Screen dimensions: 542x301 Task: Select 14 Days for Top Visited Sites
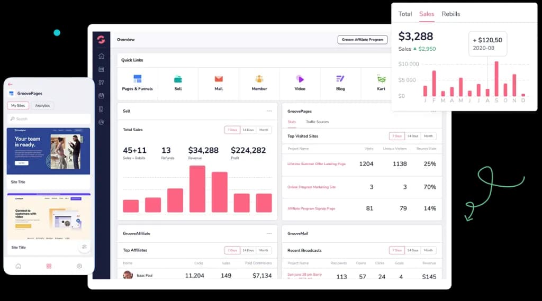(413, 136)
